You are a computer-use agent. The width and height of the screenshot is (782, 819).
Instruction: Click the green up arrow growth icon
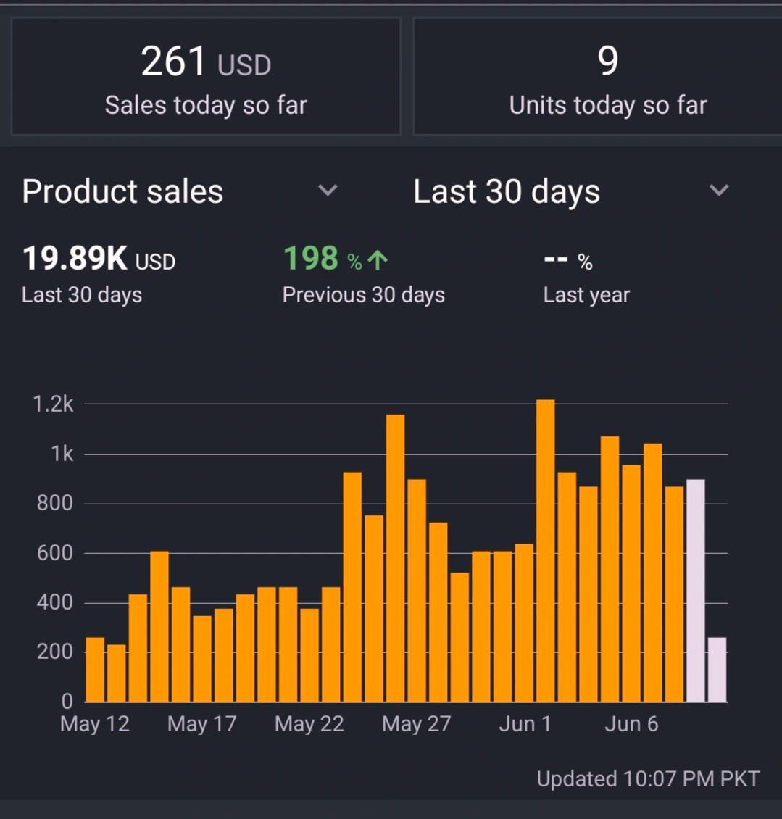point(378,260)
